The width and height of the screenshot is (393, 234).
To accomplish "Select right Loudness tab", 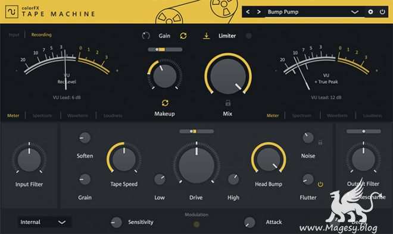I will tap(372, 116).
